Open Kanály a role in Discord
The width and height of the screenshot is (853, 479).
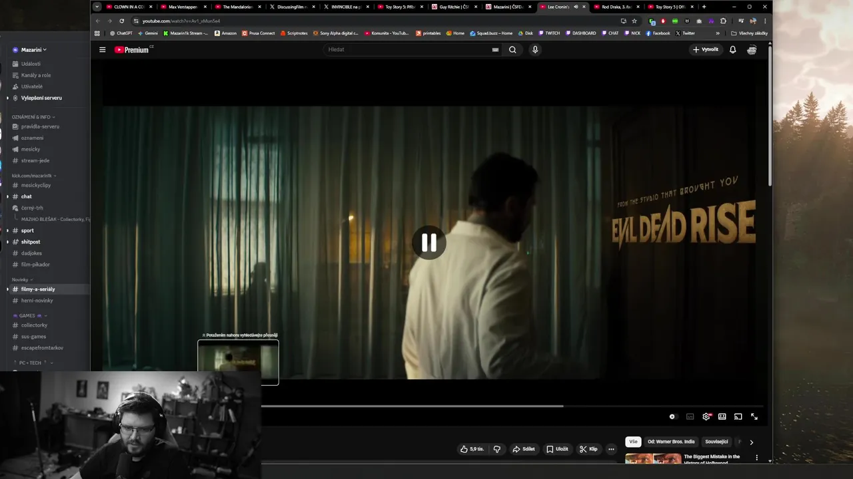point(36,75)
